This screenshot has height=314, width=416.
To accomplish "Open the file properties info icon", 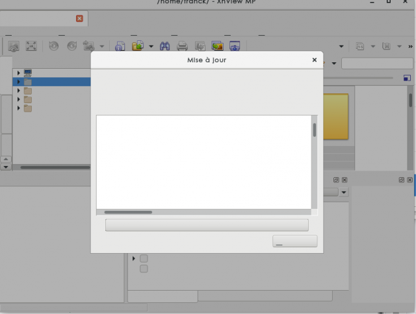I will click(120, 46).
